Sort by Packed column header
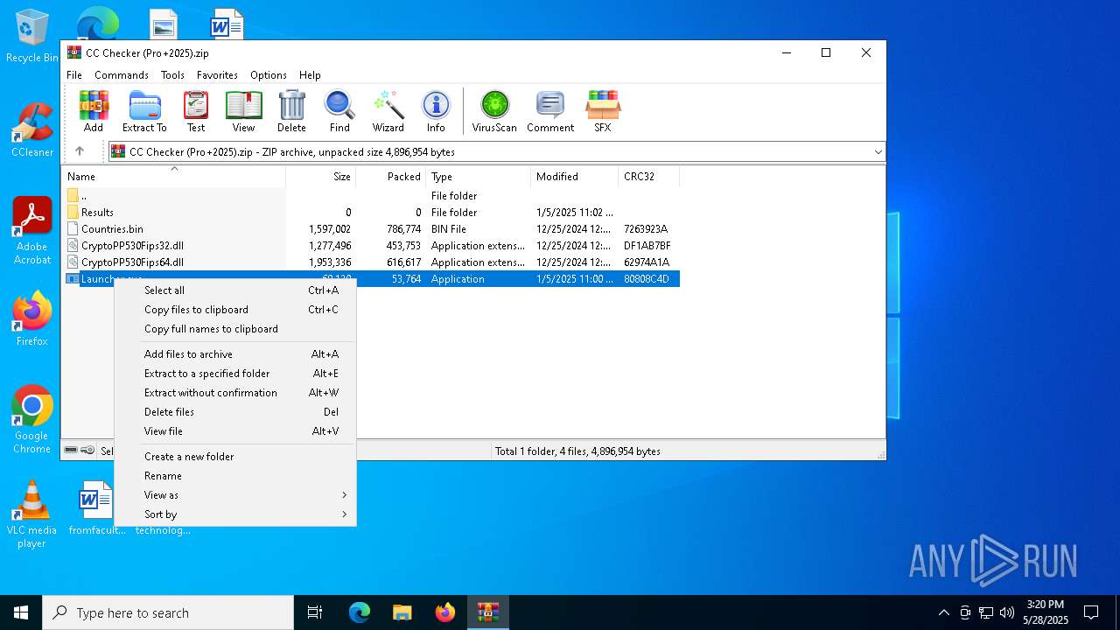Screen dimensions: 1120x630 point(391,177)
